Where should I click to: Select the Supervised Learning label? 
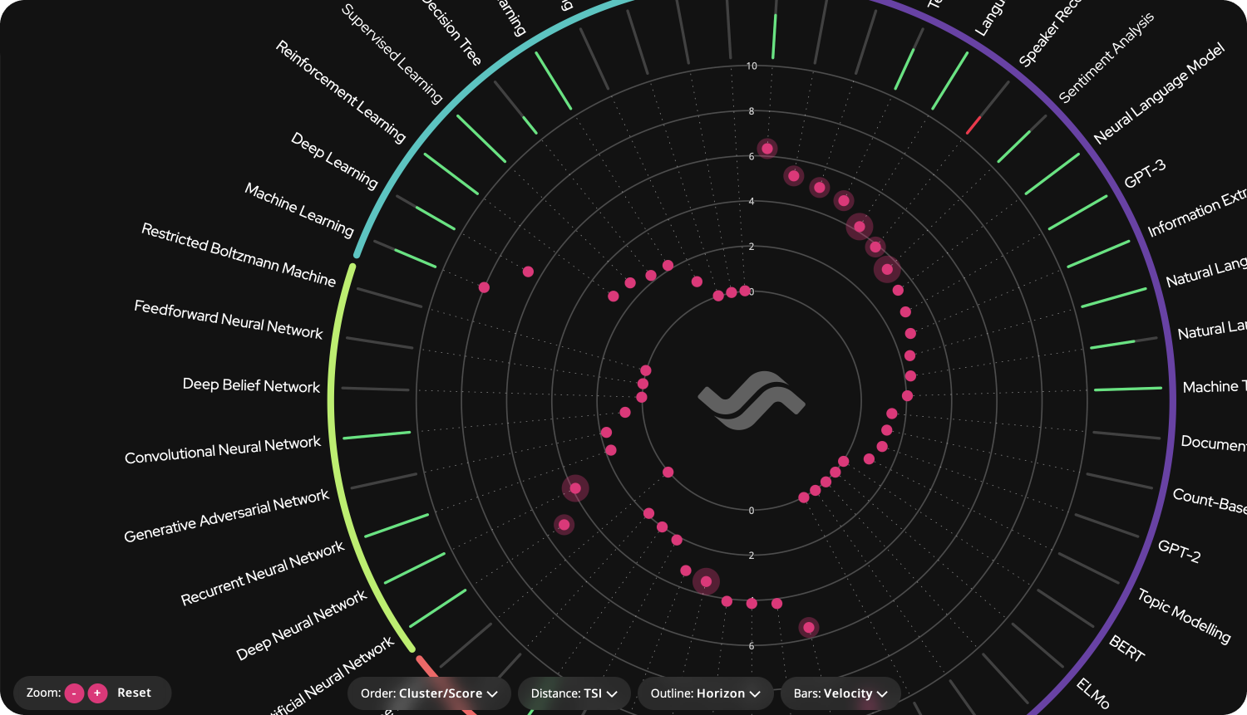(x=392, y=54)
